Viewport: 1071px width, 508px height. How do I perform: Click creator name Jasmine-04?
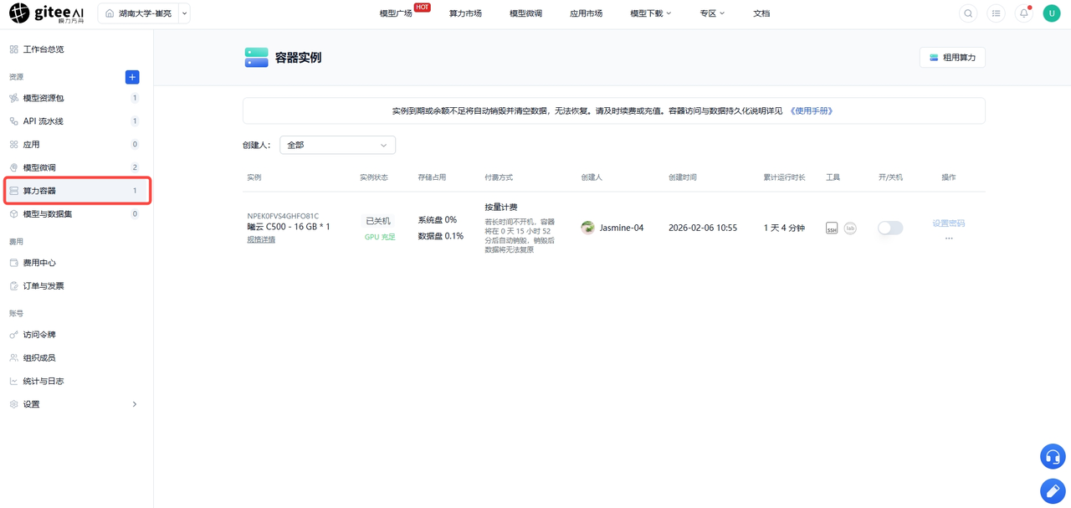(x=622, y=228)
